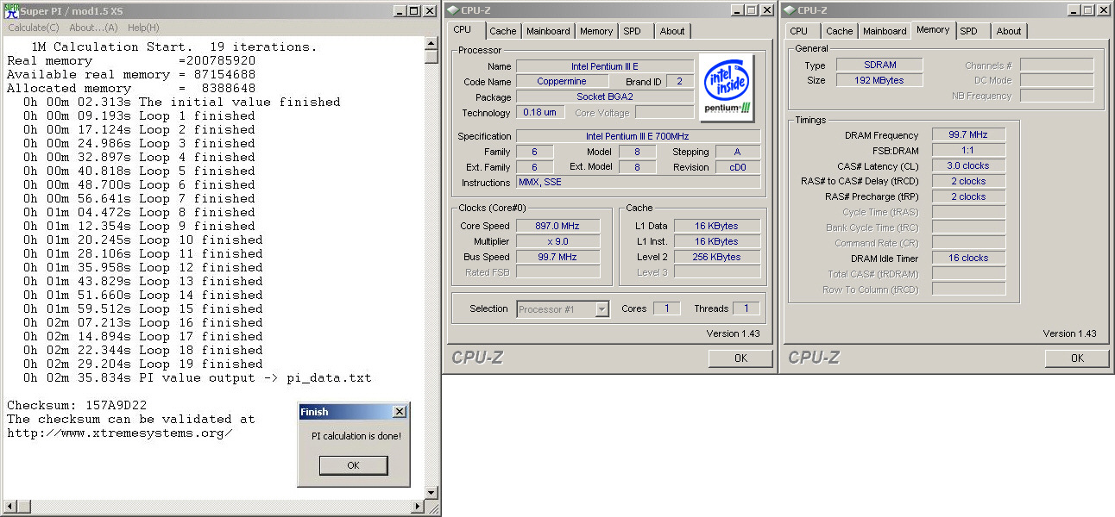Click OK in the left CPU-Z window

tap(740, 358)
